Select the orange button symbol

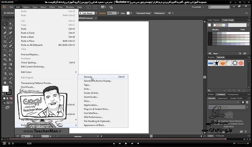223,63
